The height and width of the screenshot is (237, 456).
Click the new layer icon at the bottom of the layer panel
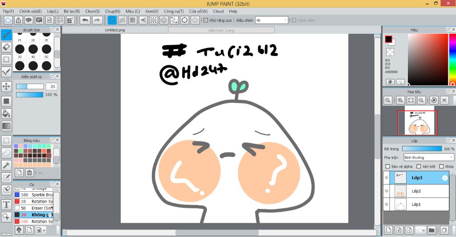click(388, 230)
